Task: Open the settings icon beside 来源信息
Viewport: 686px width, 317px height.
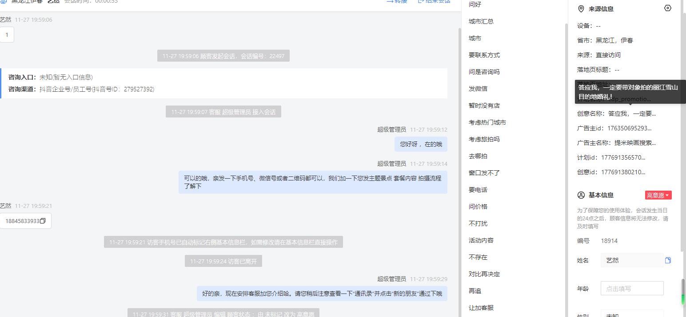Action: coord(667,8)
